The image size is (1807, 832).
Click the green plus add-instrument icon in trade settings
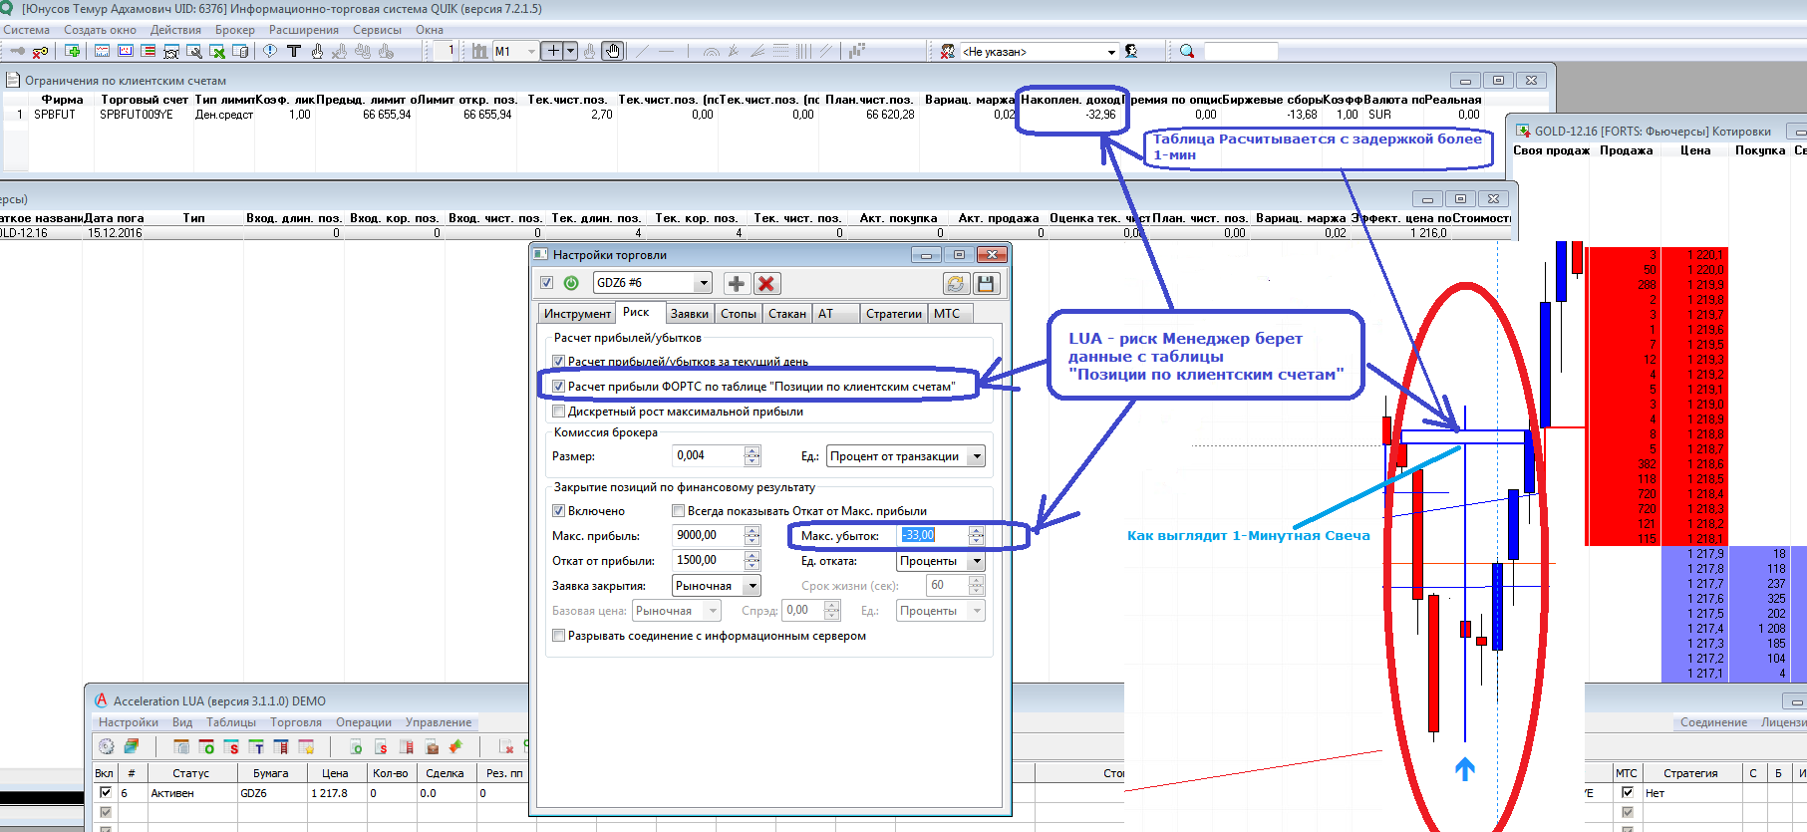pos(736,284)
